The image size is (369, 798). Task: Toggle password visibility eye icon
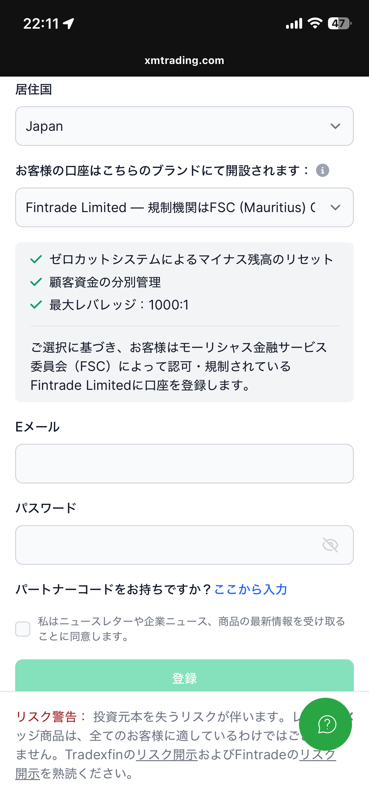pyautogui.click(x=330, y=545)
